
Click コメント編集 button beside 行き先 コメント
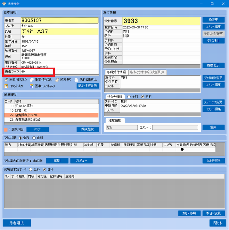pos(213,109)
